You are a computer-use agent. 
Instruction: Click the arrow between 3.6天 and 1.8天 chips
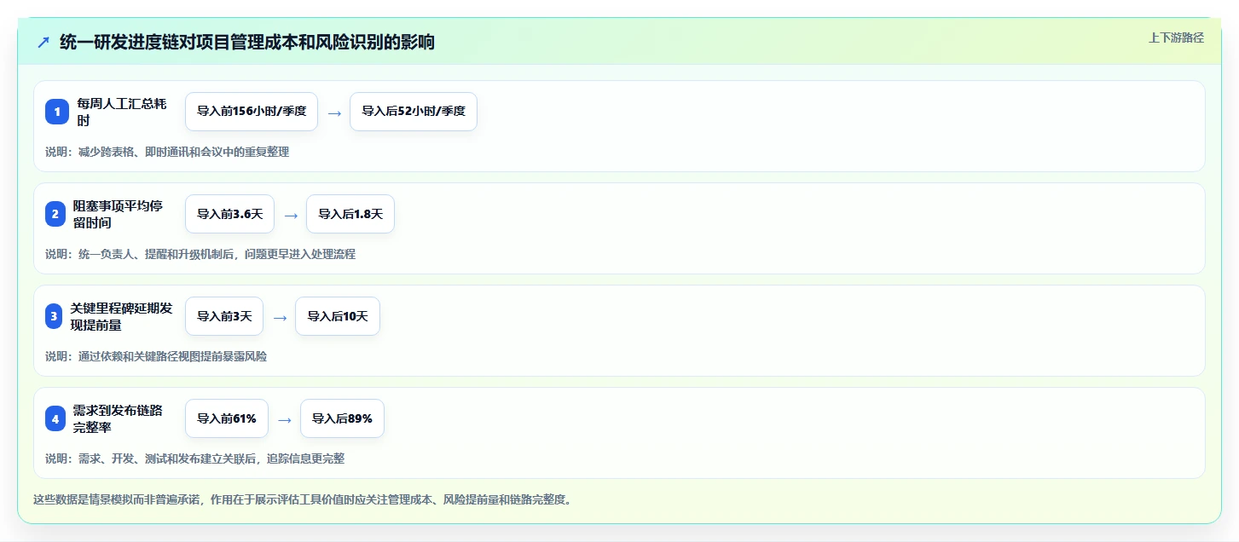coord(291,215)
